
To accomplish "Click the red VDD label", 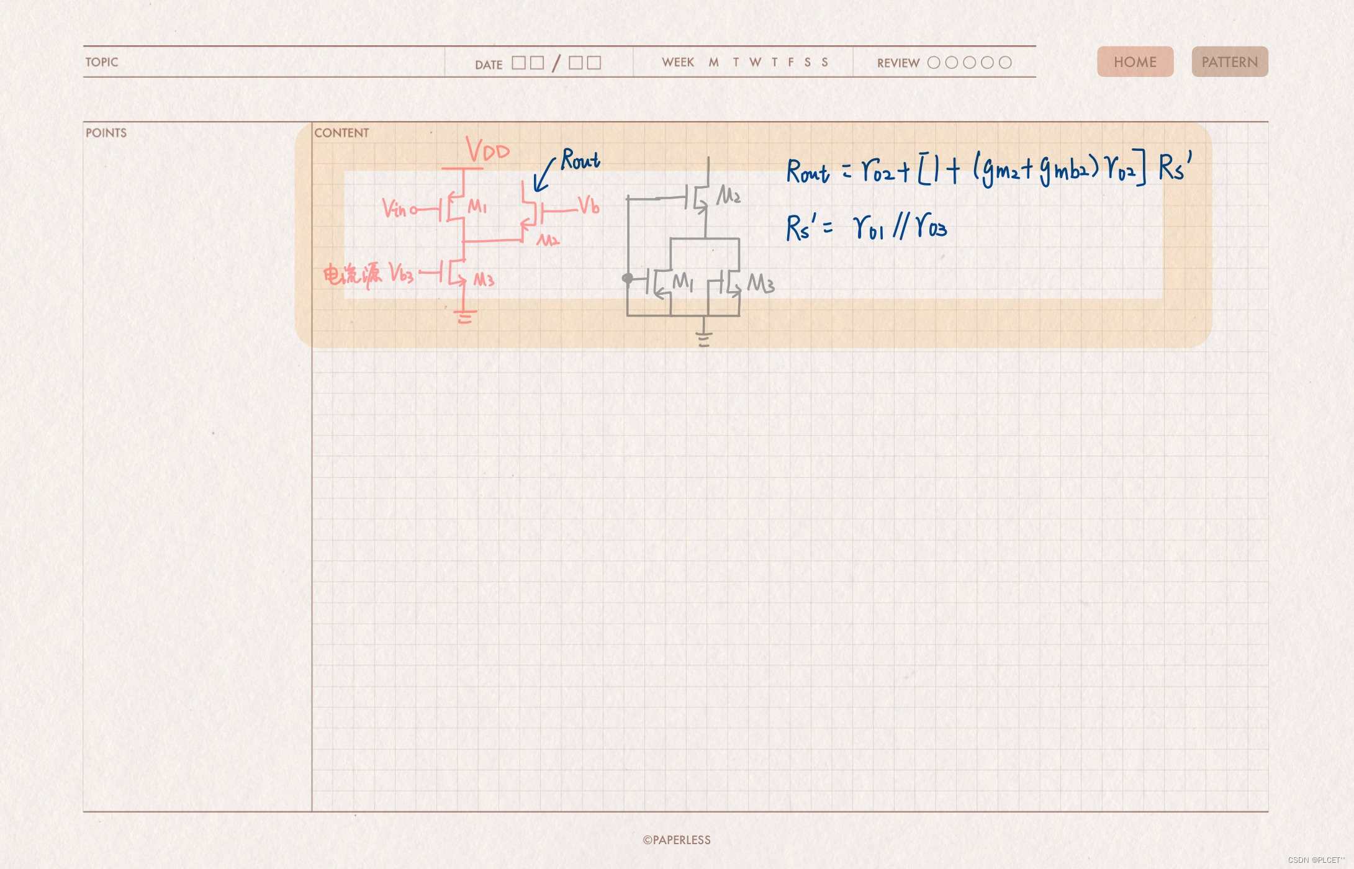I will 487,150.
